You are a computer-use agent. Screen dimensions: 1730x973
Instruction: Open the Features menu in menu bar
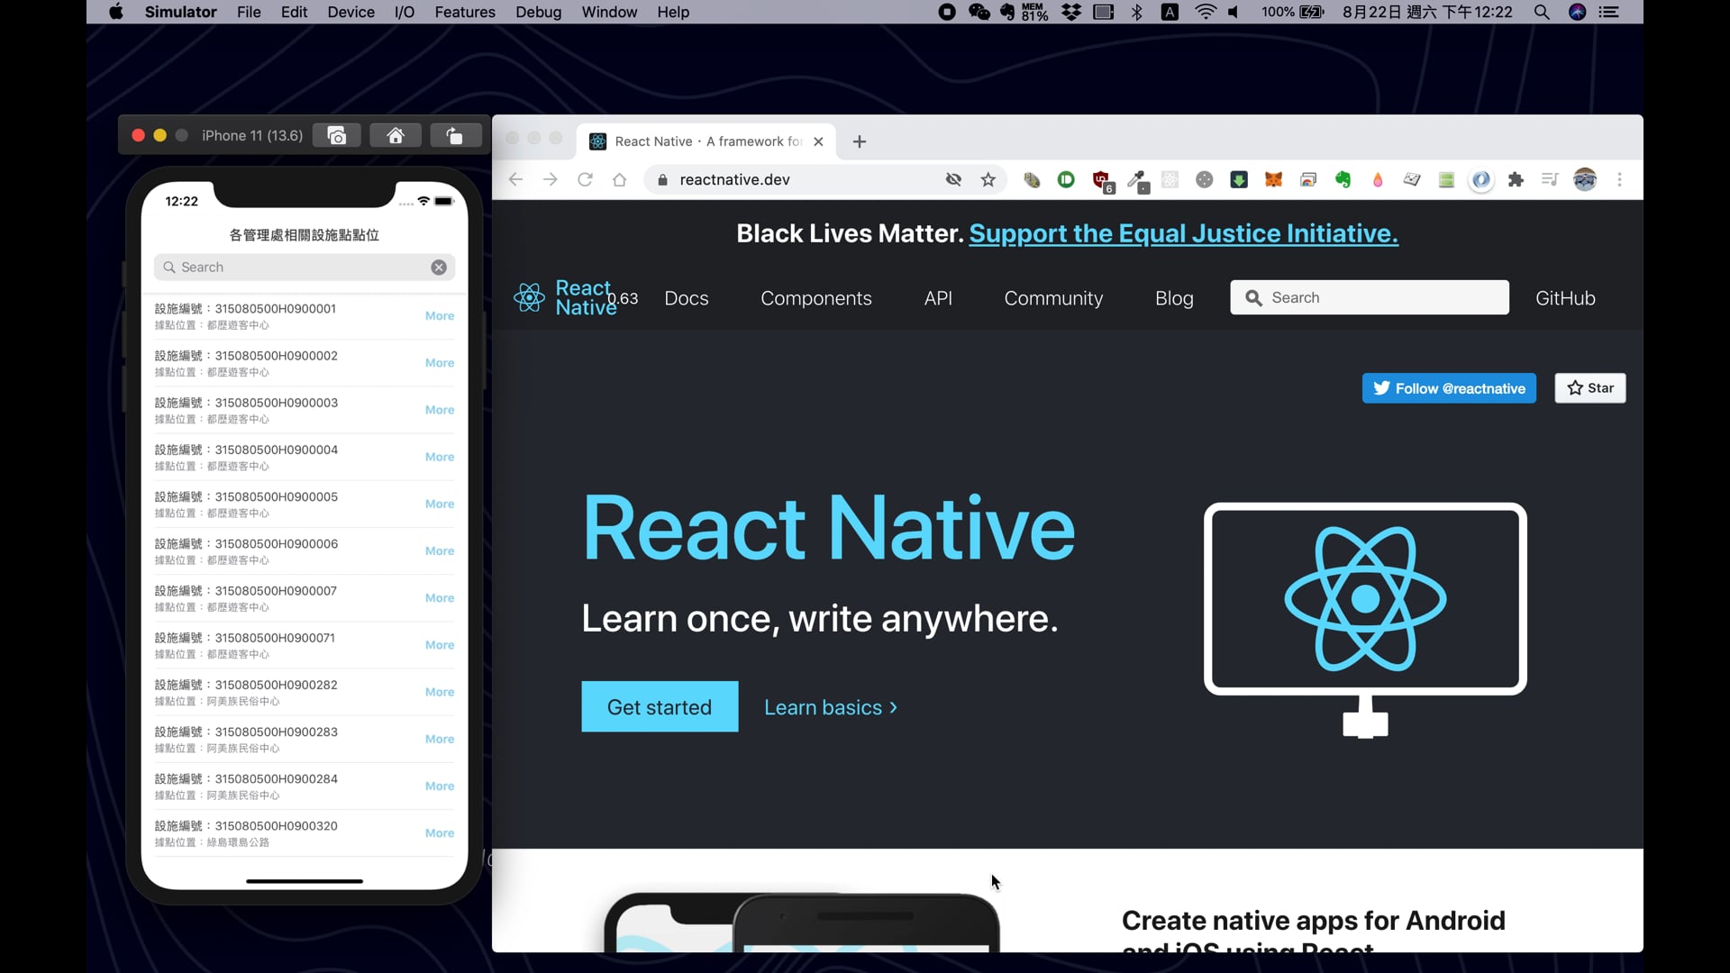point(465,12)
